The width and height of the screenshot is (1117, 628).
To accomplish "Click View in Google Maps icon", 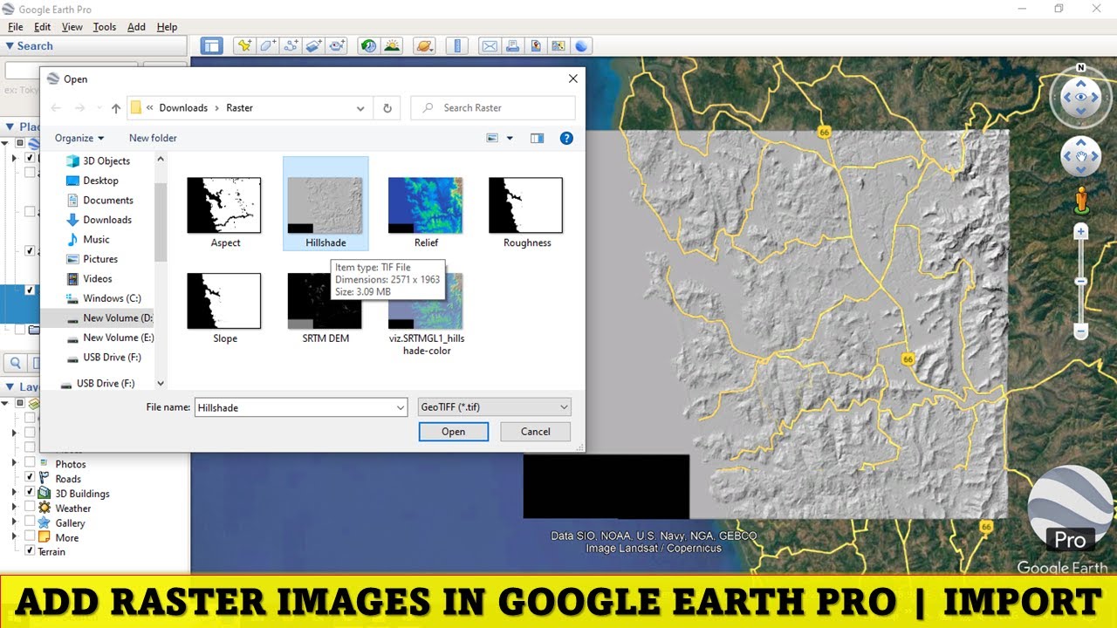I will click(559, 46).
